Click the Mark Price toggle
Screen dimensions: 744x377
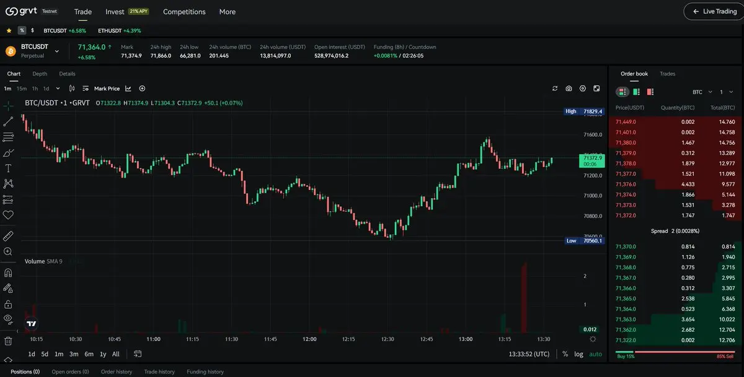pos(107,89)
